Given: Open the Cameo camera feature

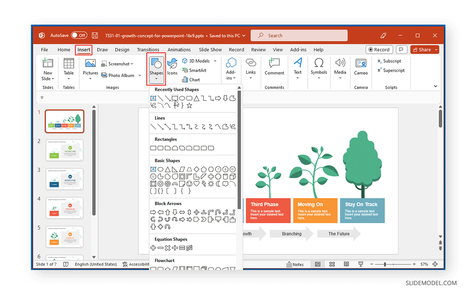Looking at the screenshot, I should click(361, 67).
